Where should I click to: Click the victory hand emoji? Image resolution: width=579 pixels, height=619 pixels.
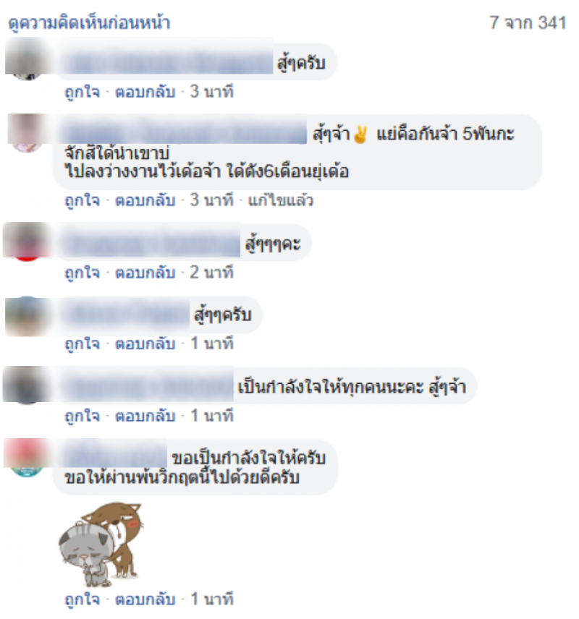pos(360,135)
